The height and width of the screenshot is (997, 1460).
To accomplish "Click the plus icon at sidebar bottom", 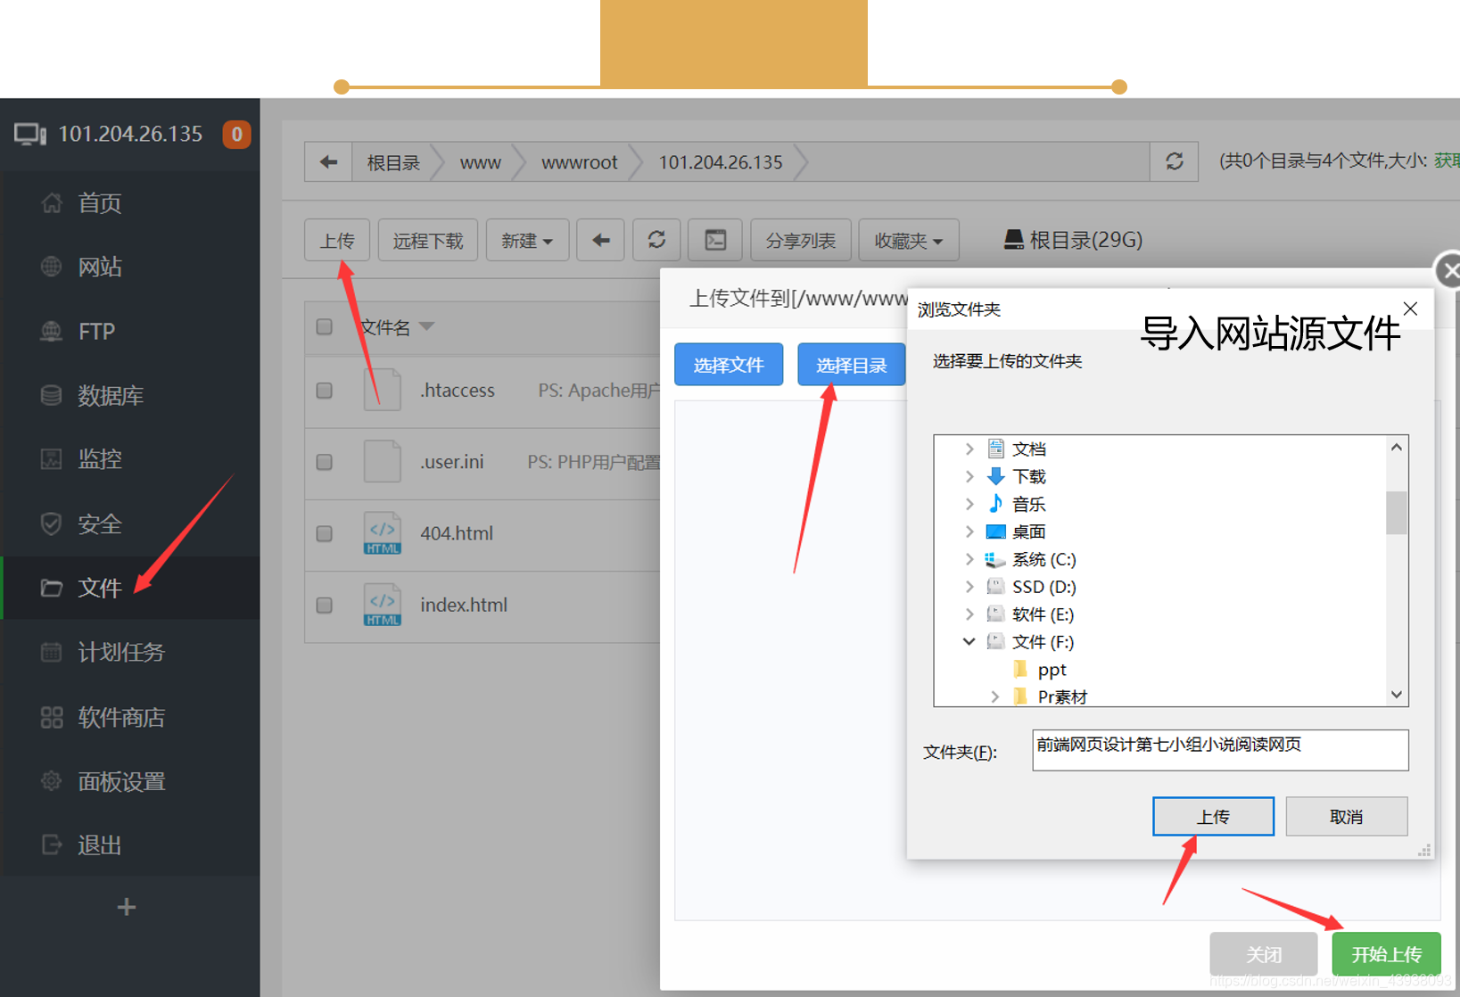I will pos(127,907).
